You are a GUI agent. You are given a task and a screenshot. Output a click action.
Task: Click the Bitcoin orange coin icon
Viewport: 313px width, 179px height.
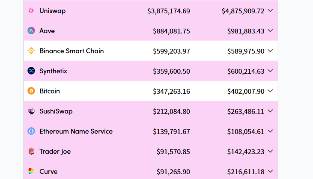[x=31, y=91]
